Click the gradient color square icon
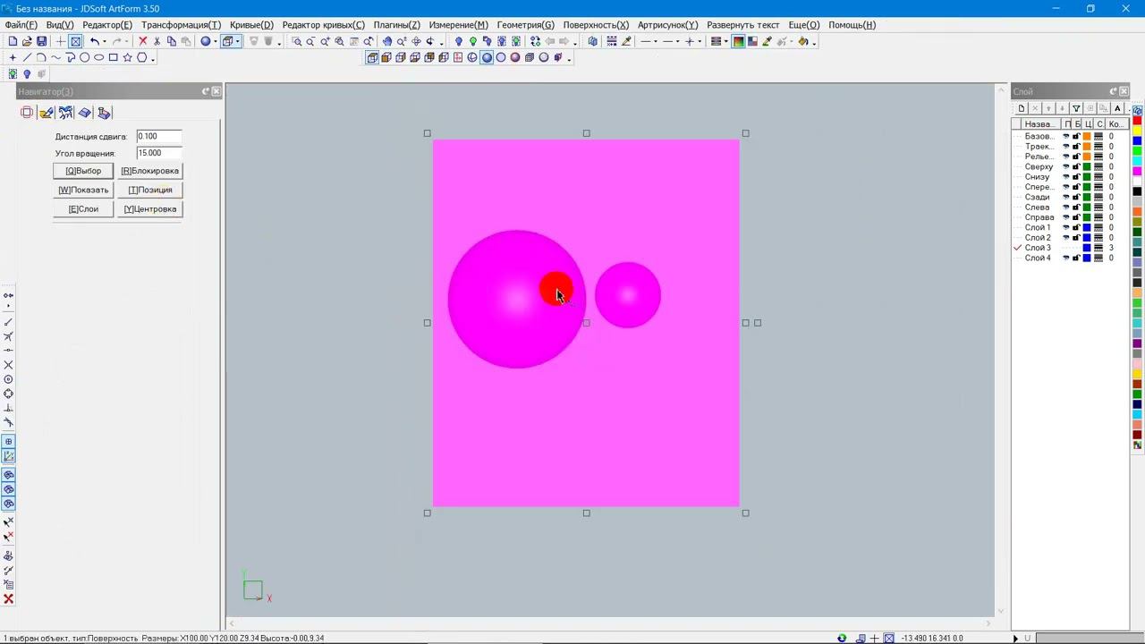 point(738,41)
